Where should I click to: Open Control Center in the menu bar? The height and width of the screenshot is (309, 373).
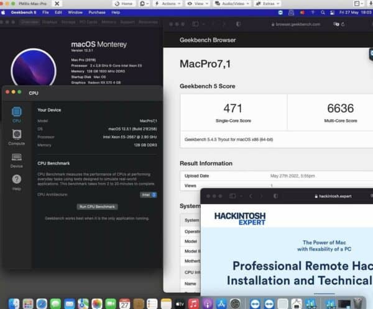tap(333, 12)
